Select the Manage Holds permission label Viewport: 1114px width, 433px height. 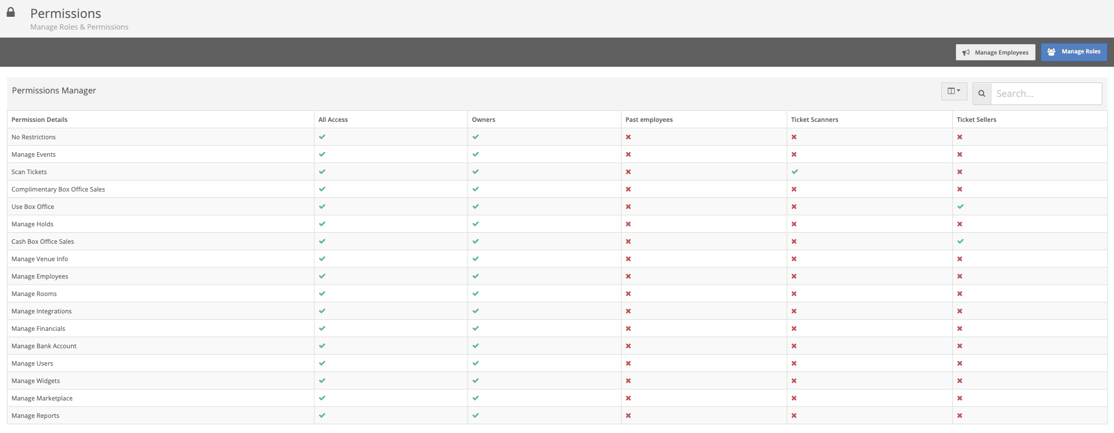coord(33,224)
